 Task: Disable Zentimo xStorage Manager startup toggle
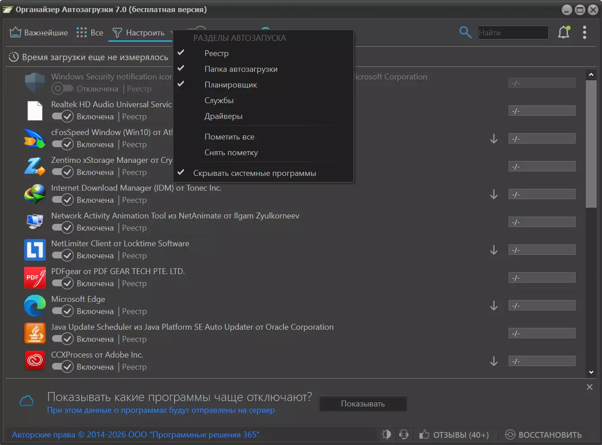pos(62,172)
